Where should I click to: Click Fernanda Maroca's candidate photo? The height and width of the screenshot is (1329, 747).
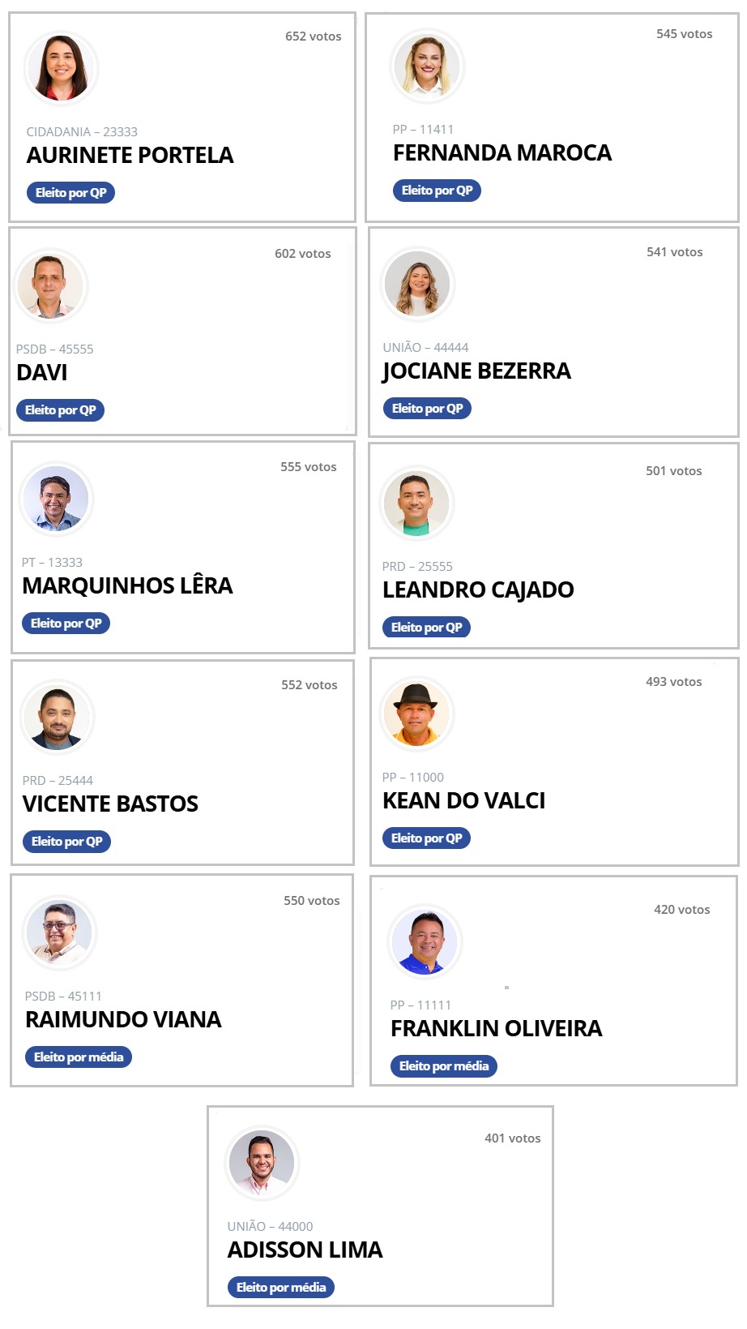pyautogui.click(x=427, y=66)
